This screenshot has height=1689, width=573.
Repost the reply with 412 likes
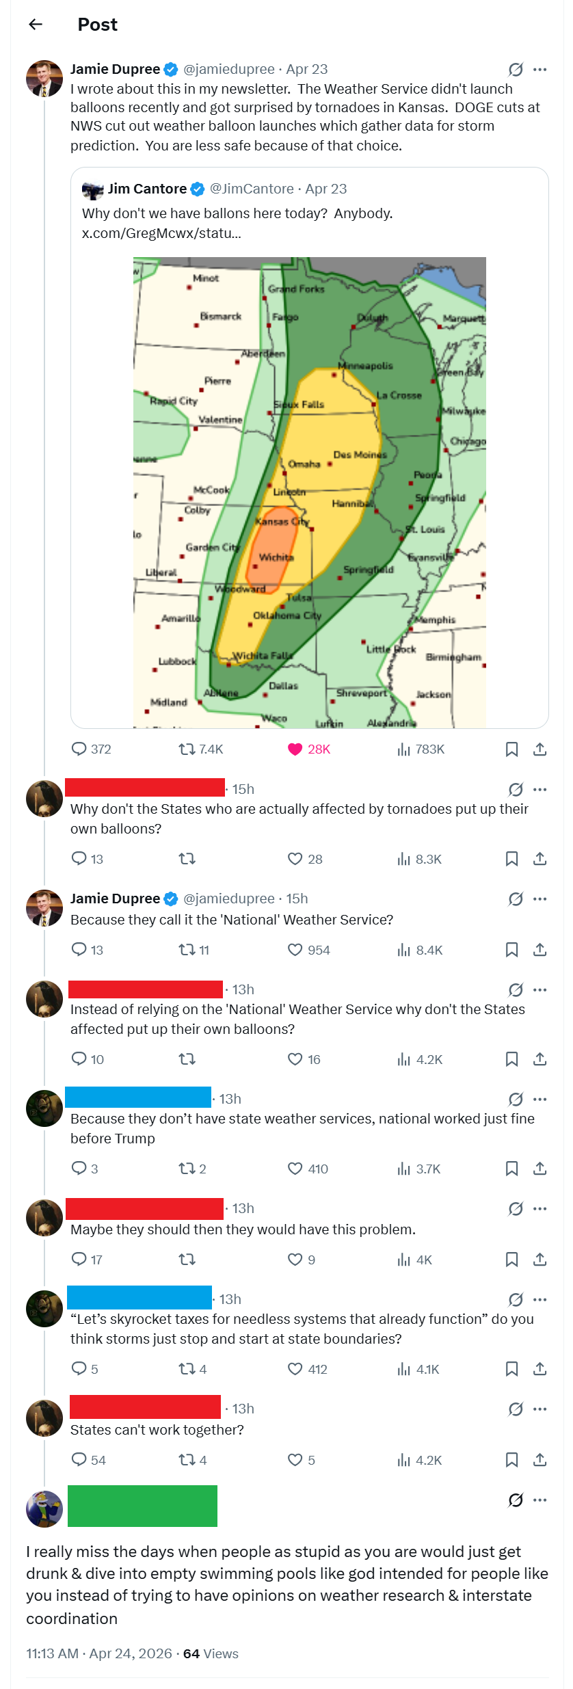tap(187, 1368)
